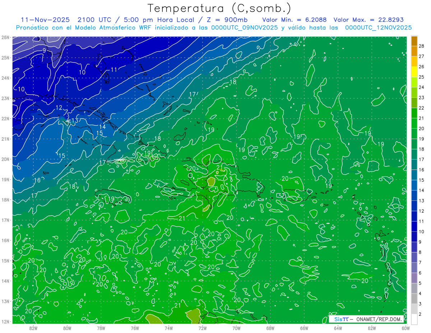Click the "14" contour label on map
The height and width of the screenshot is (333, 431).
click(x=103, y=127)
